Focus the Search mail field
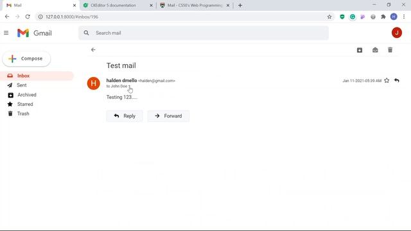 204,33
